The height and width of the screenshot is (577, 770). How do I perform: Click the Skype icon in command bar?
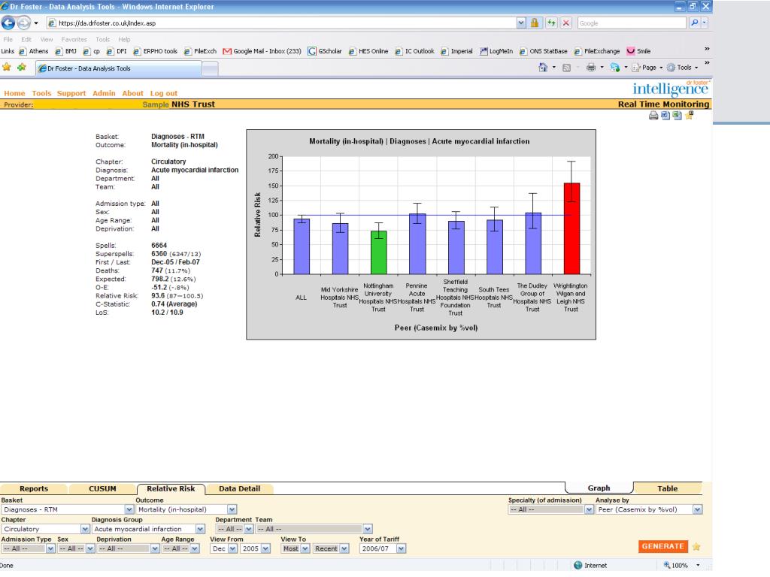[x=615, y=67]
